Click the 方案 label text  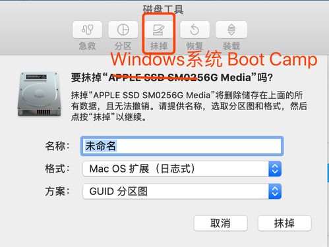[57, 191]
